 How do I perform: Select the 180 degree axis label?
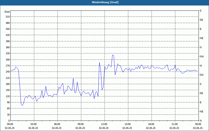tap(8, 84)
